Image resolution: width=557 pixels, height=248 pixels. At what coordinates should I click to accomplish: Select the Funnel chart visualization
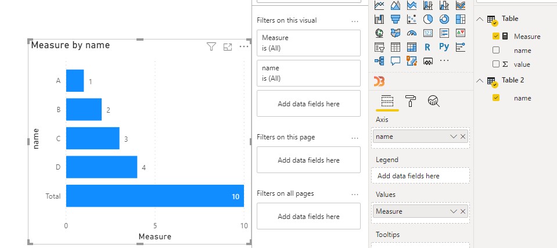[x=396, y=19]
